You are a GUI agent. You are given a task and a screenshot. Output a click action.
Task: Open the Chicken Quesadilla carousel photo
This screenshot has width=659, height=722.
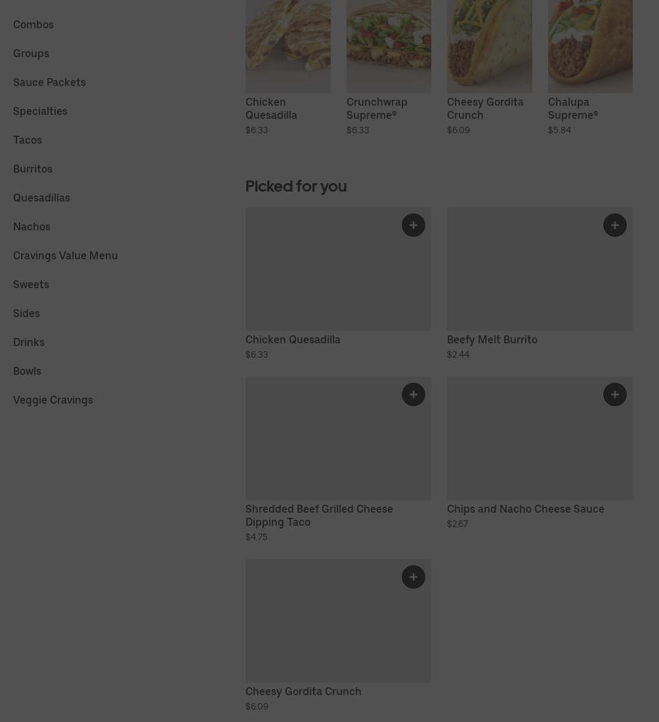coord(287,46)
